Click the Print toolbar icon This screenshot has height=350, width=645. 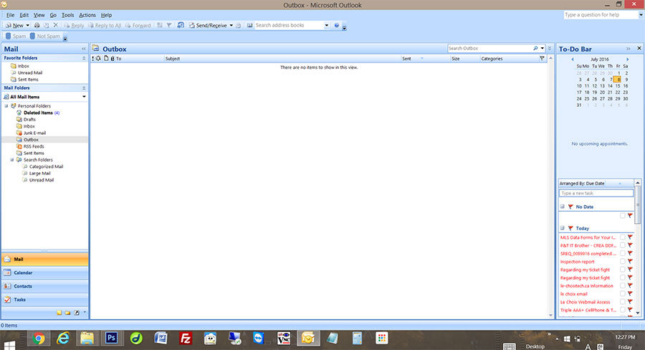pyautogui.click(x=37, y=26)
